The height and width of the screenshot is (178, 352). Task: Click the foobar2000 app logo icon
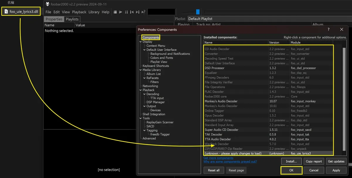(48, 4)
